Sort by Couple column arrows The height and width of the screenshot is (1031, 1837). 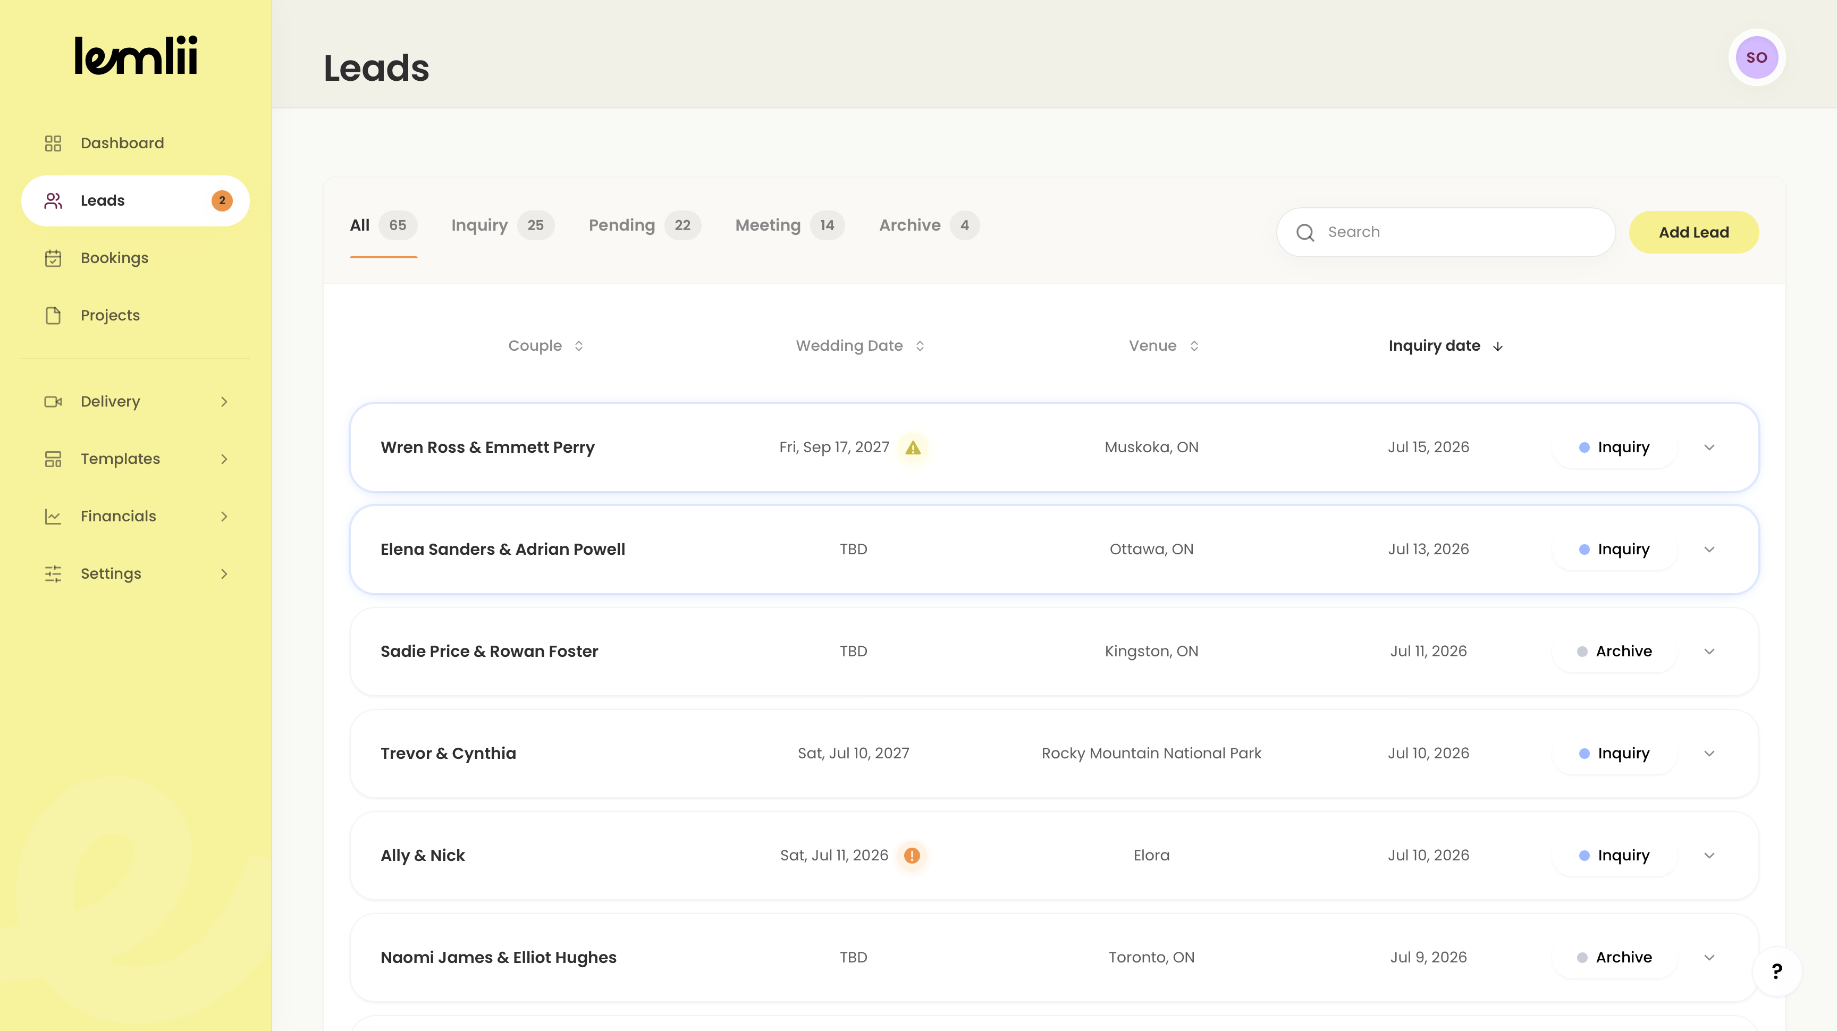[579, 346]
